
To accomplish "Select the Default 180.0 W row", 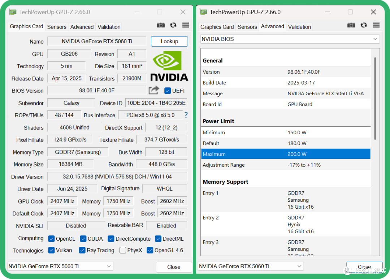I will click(286, 143).
